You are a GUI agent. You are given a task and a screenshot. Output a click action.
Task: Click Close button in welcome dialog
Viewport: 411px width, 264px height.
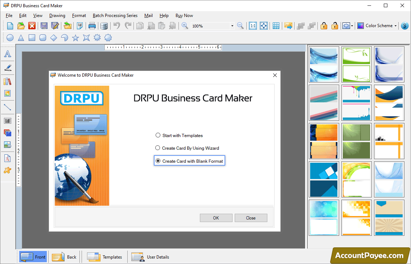(251, 218)
